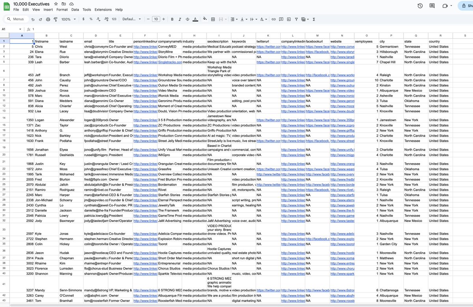Open Singletracks.com company name link
This screenshot has height=307, width=473.
(169, 62)
